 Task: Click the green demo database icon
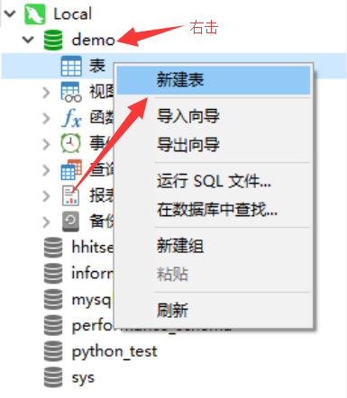(x=53, y=40)
